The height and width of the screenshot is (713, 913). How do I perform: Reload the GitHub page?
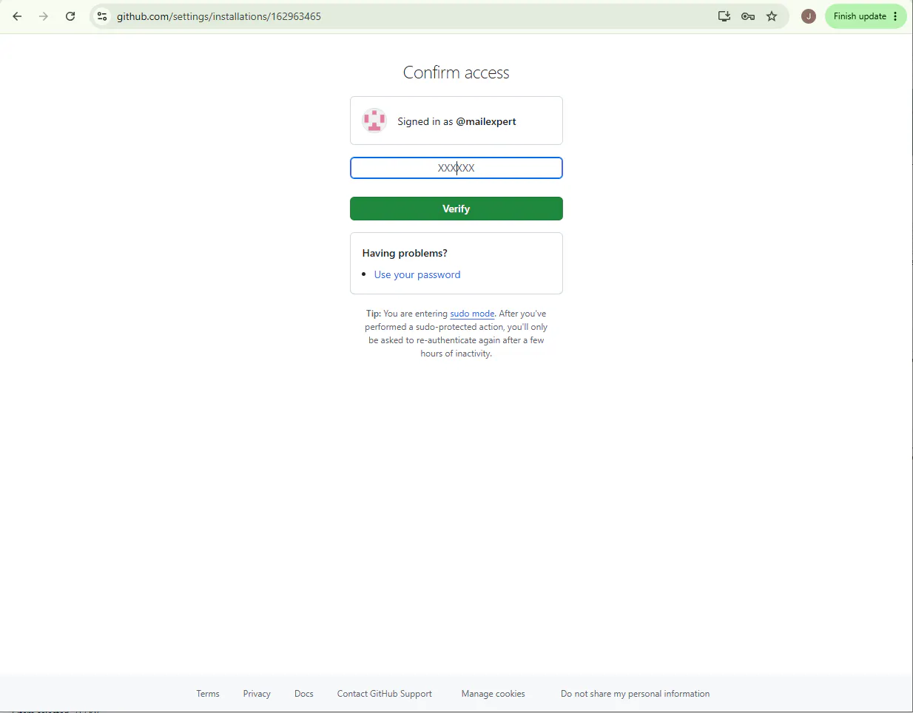pos(70,16)
